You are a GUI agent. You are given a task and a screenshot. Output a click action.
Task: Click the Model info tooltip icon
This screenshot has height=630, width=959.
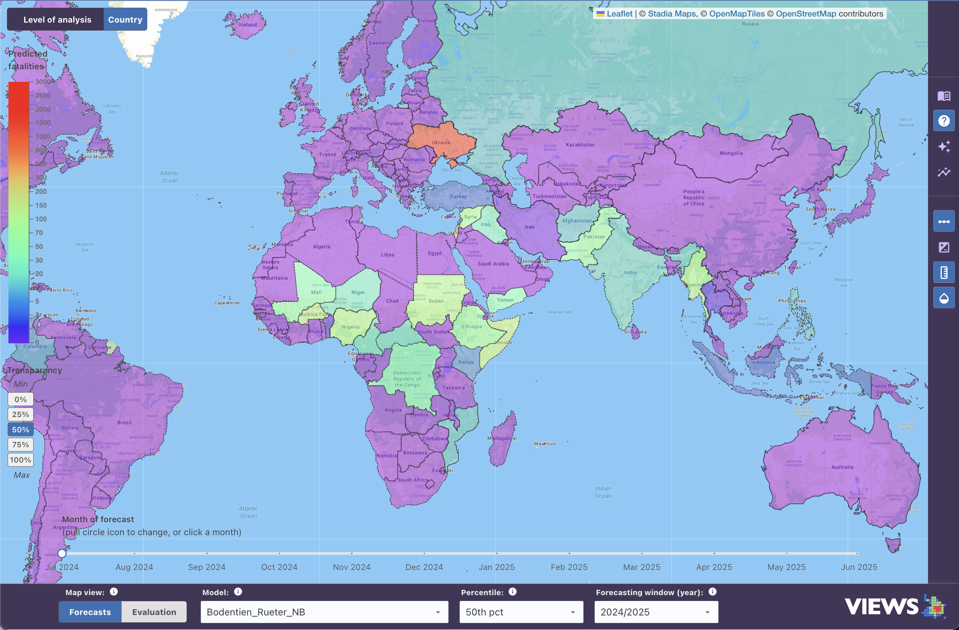click(x=238, y=592)
